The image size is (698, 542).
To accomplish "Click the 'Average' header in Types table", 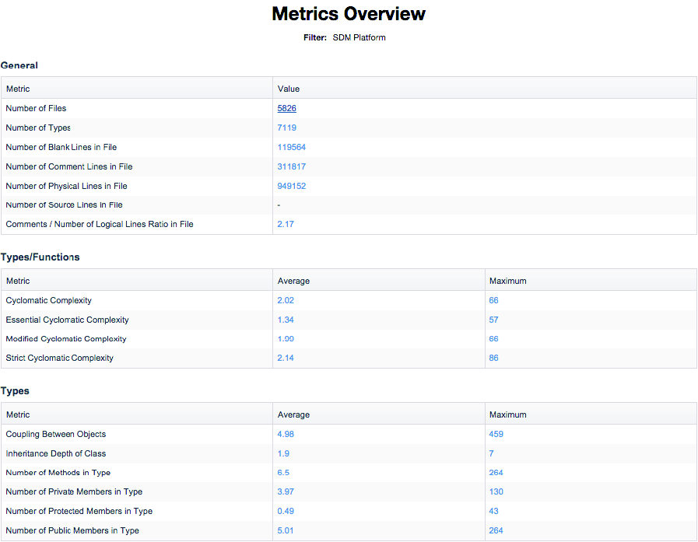I will 293,414.
